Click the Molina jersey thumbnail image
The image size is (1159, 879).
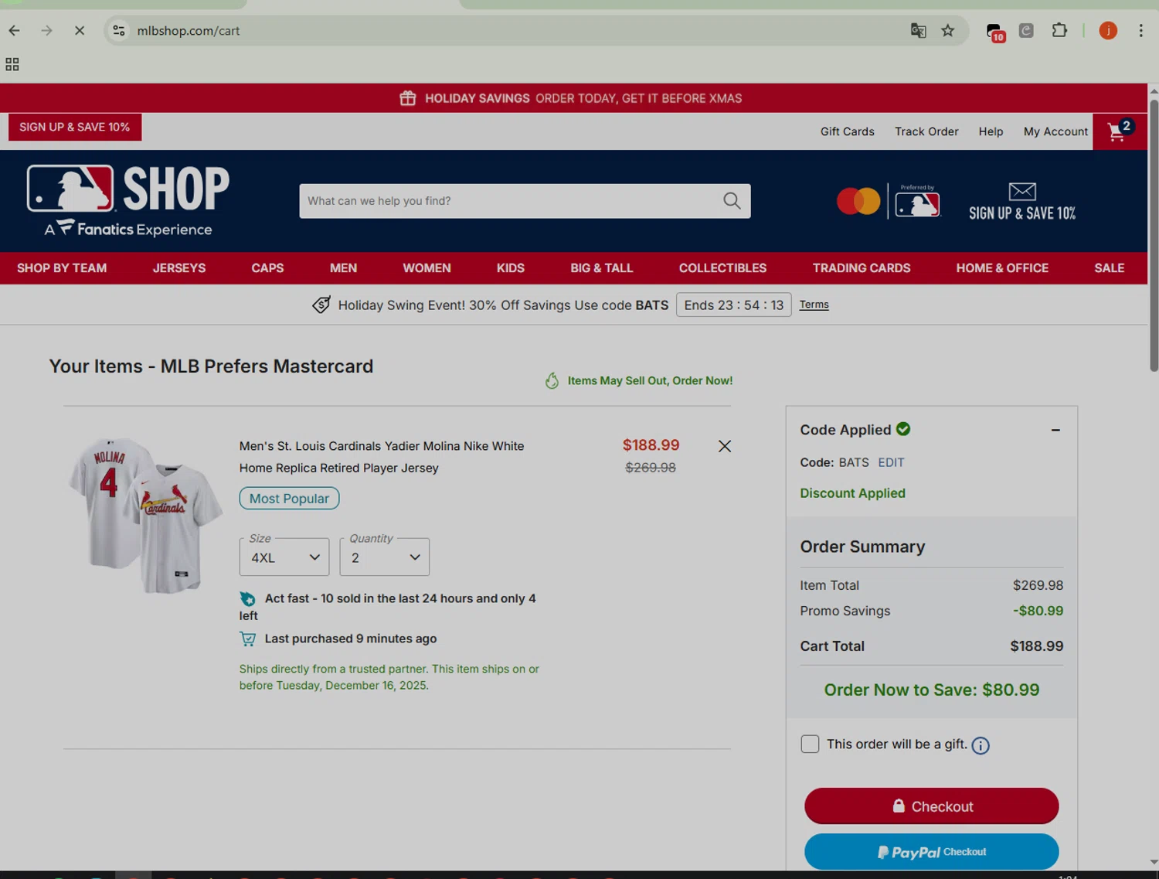click(x=144, y=515)
